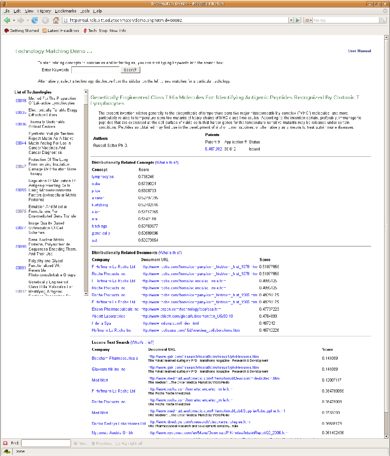Viewport: 390px width, 456px height.
Task: Click the Stop loading icon
Action: click(x=45, y=20)
